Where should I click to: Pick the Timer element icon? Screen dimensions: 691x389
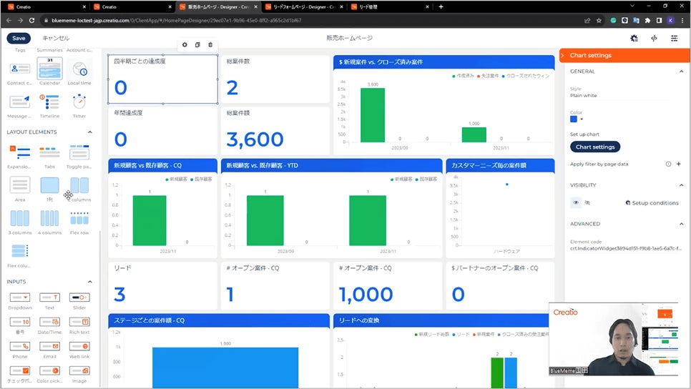[79, 102]
